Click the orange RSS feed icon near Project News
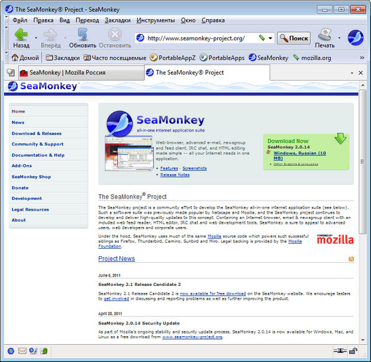This screenshot has width=371, height=362. coord(351,259)
